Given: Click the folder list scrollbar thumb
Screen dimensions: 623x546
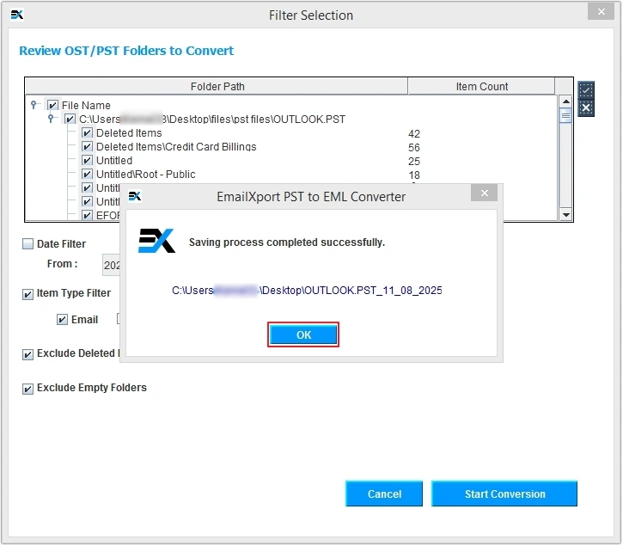Looking at the screenshot, I should [565, 116].
